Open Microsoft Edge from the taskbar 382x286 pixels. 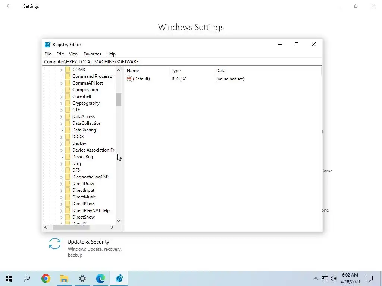click(x=101, y=279)
